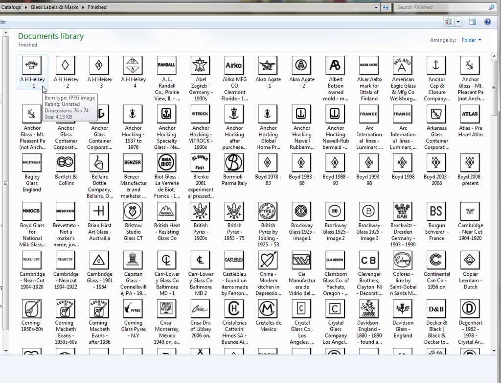
Task: Expand the Arrange by Folder dropdown
Action: (x=472, y=40)
